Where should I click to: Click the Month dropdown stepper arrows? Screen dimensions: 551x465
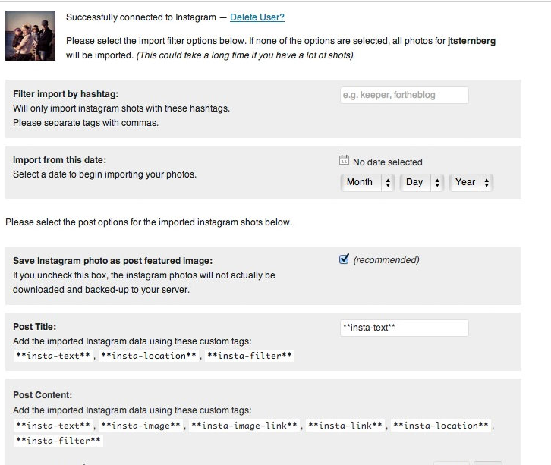[x=388, y=183]
